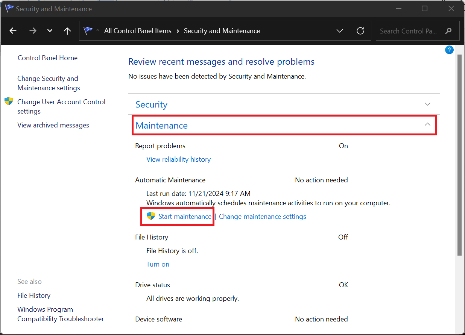Click the Last run date text

pos(198,194)
